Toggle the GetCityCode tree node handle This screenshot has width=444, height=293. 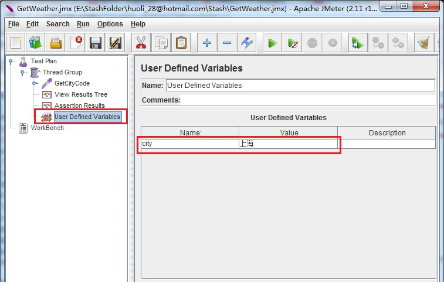pos(34,83)
